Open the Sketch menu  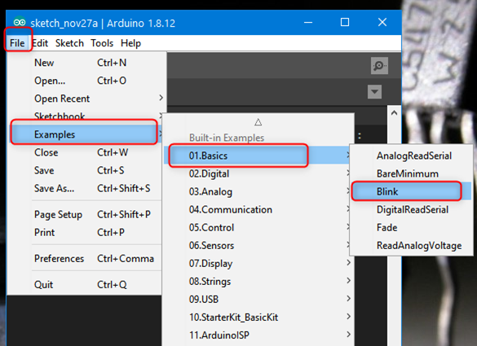tap(69, 43)
